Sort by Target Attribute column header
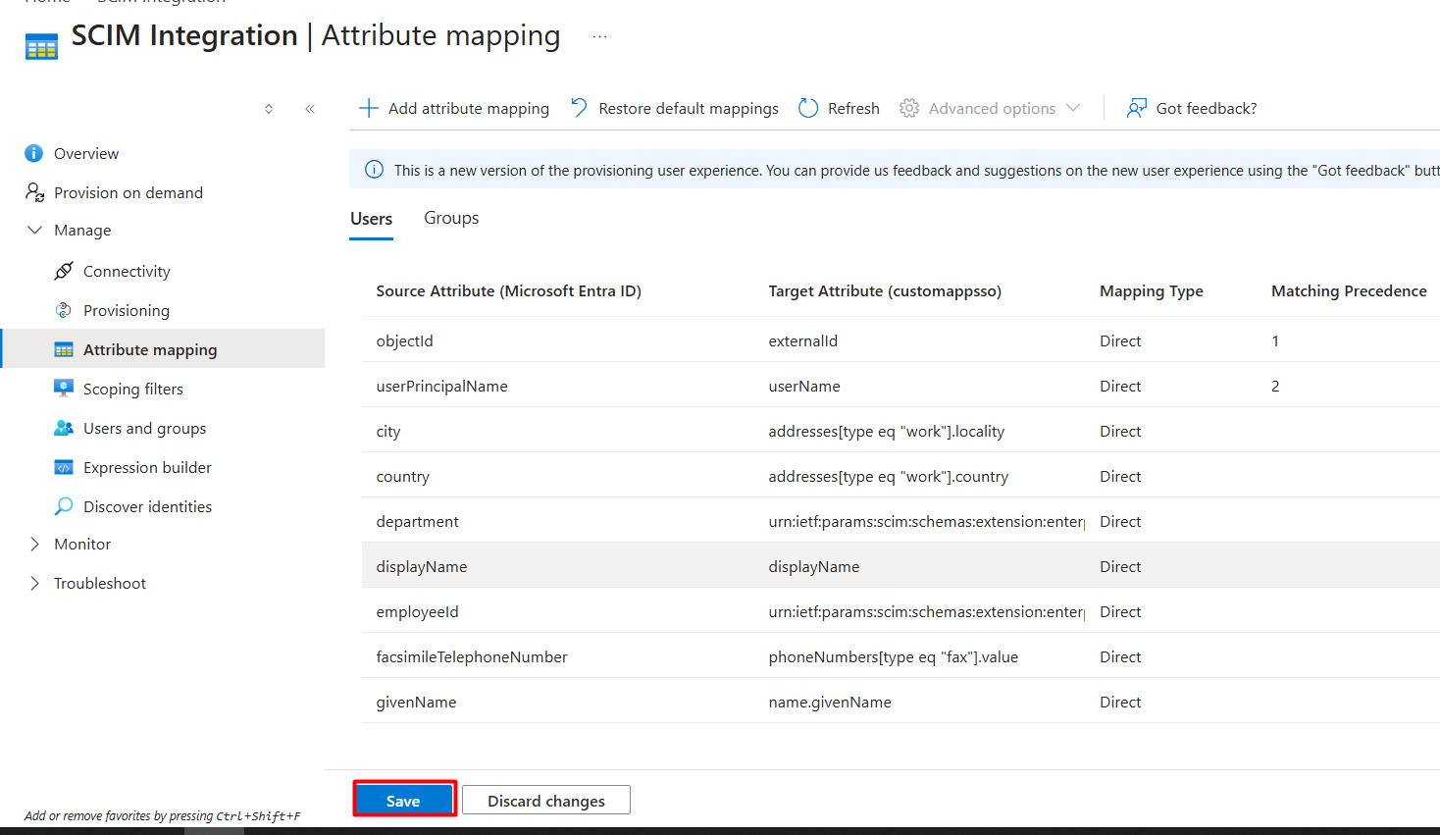The image size is (1440, 835). 885,290
